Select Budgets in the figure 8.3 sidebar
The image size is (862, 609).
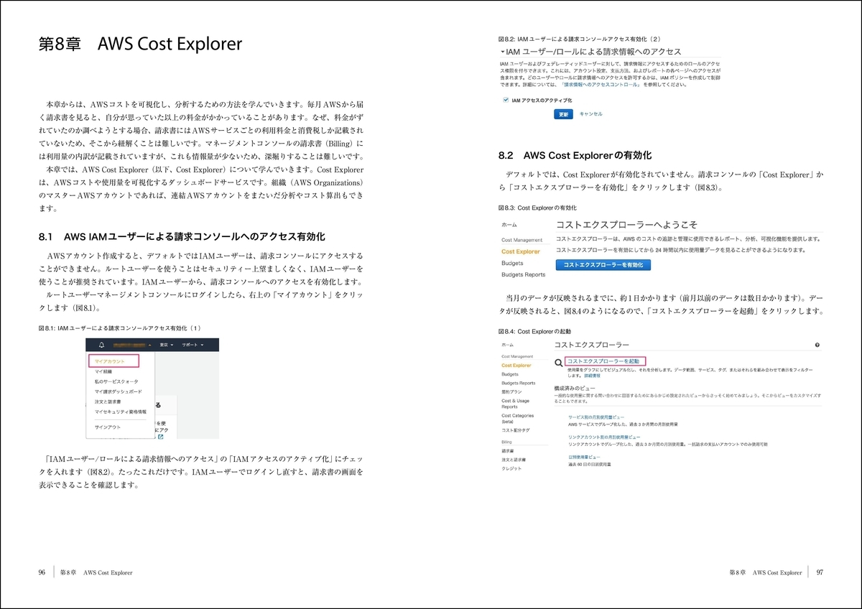pyautogui.click(x=512, y=263)
